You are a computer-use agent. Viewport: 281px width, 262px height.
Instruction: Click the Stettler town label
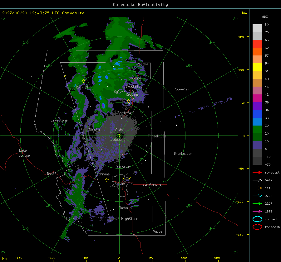point(182,90)
